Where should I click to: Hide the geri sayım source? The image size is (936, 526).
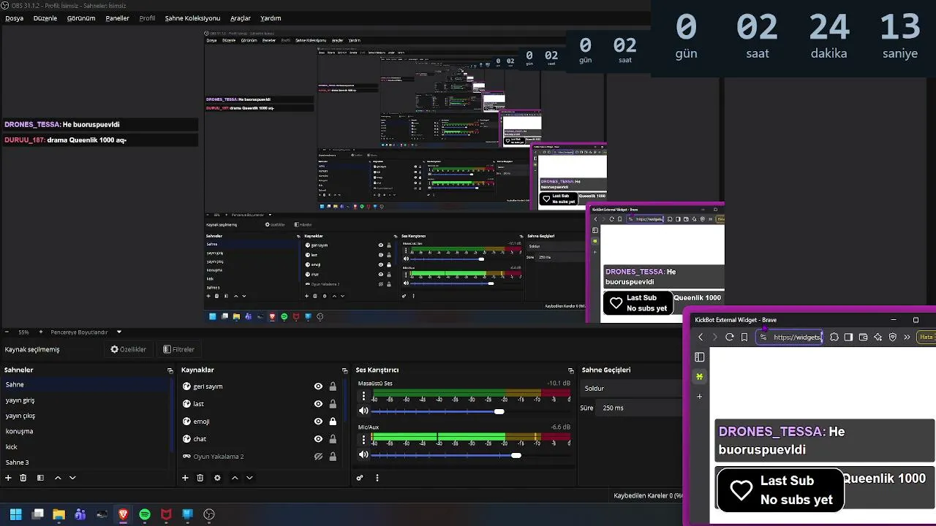(x=318, y=386)
